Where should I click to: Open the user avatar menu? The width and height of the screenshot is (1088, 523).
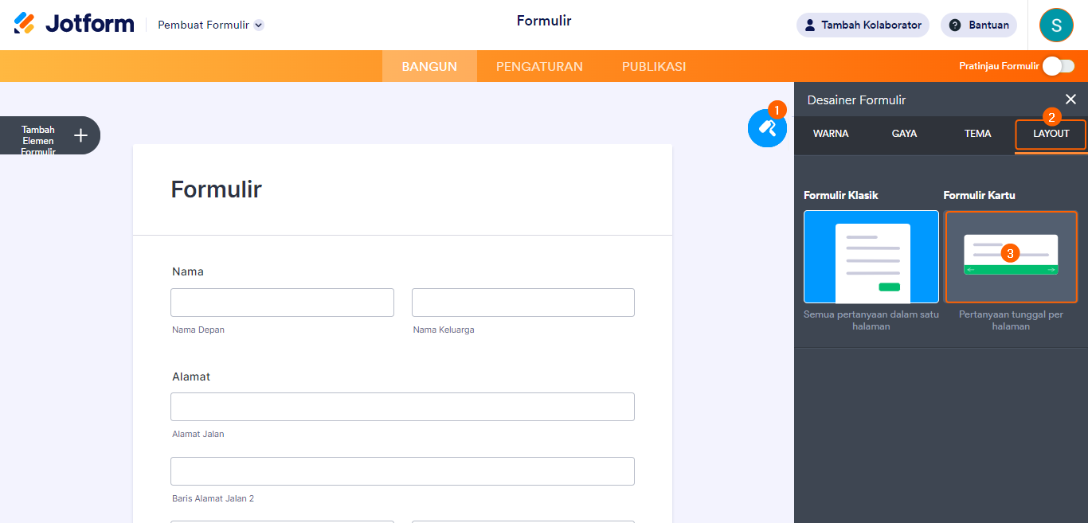coord(1056,25)
